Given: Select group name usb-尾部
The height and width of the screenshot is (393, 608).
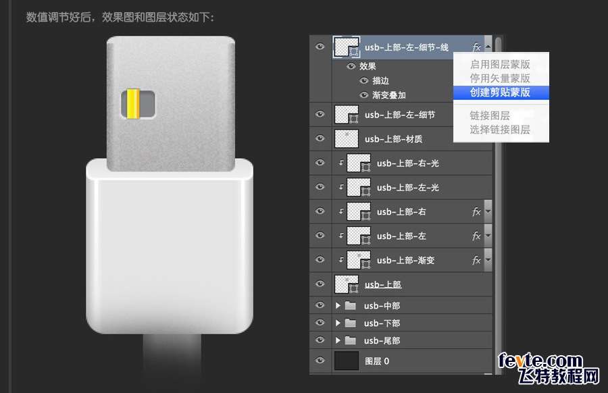Looking at the screenshot, I should [x=382, y=340].
